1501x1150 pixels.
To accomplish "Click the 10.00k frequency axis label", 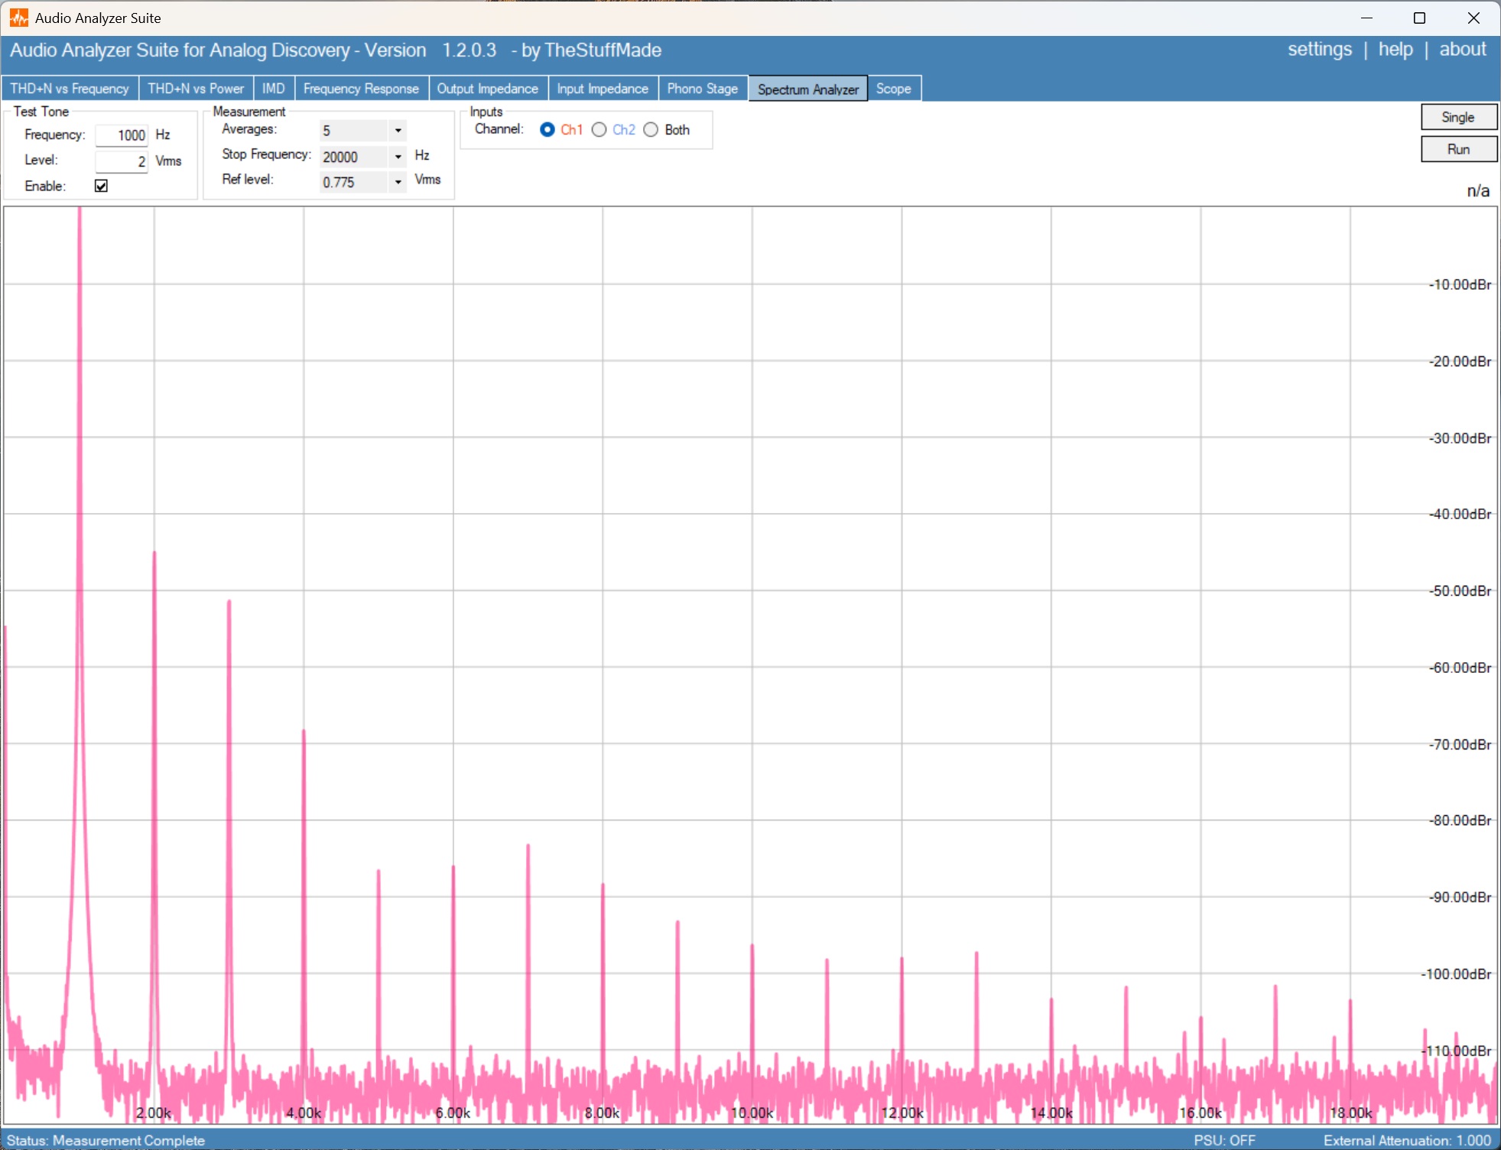I will pos(752,1113).
